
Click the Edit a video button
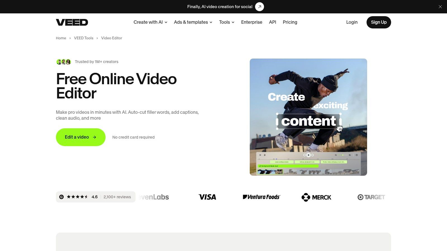[x=81, y=137]
